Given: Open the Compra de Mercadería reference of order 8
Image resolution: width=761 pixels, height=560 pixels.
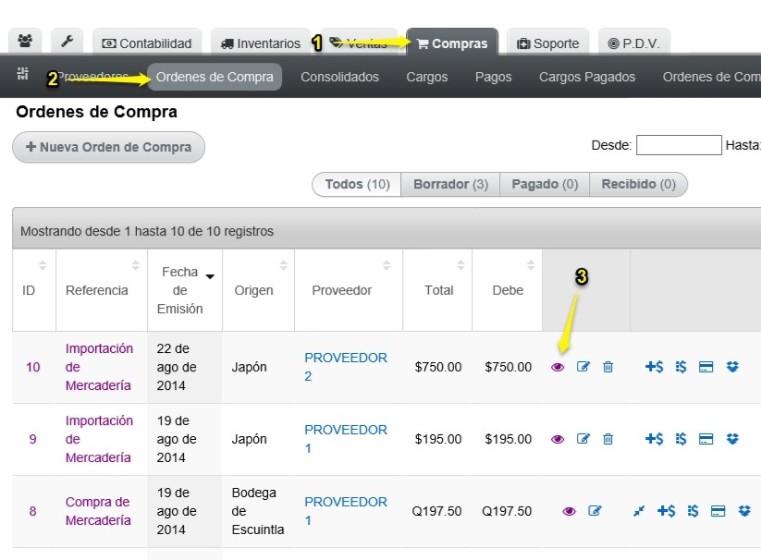Looking at the screenshot, I should point(98,511).
